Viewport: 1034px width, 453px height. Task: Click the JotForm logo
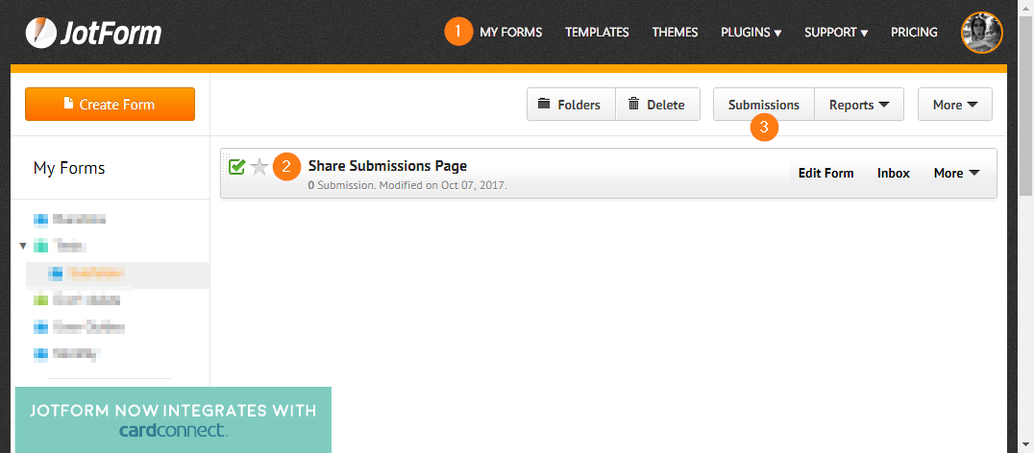tap(93, 34)
